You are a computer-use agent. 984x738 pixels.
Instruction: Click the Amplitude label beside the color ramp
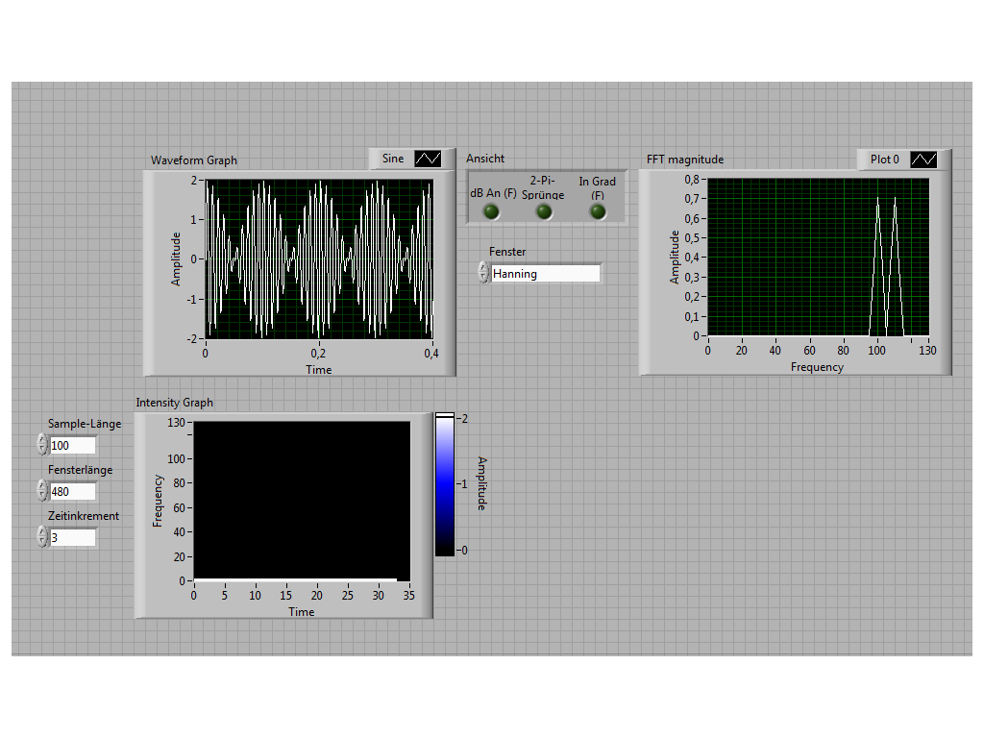coord(482,483)
